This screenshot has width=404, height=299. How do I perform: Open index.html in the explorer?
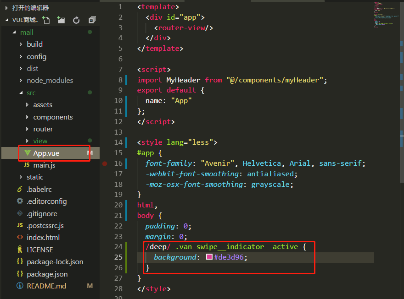click(43, 237)
